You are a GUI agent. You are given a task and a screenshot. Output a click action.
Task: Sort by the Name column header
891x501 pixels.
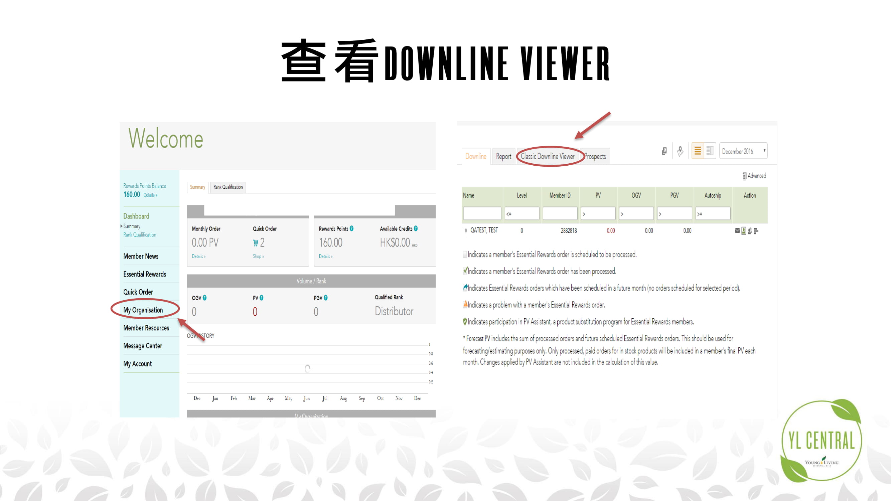469,195
